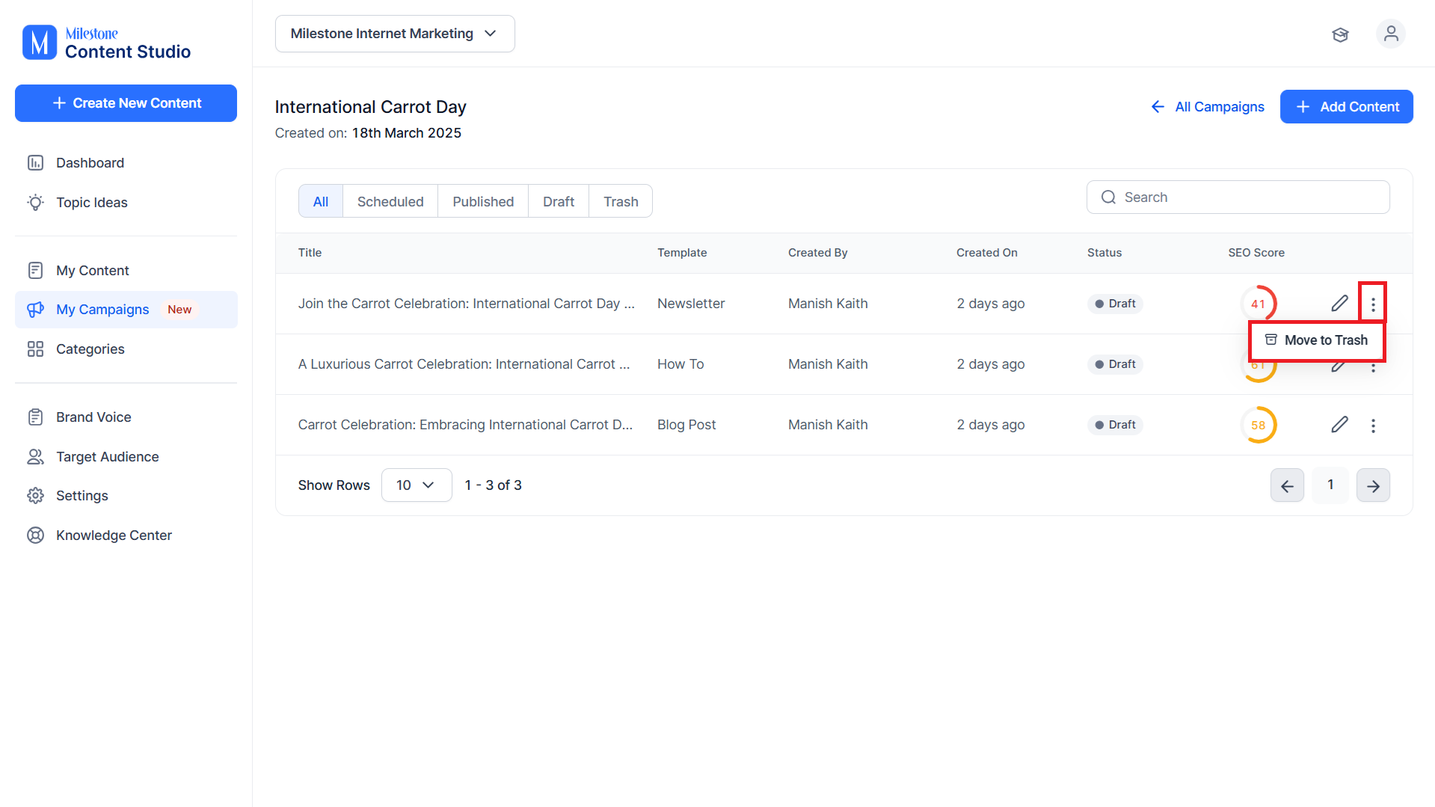This screenshot has height=807, width=1435.
Task: Click the Target Audience people icon
Action: coord(35,457)
